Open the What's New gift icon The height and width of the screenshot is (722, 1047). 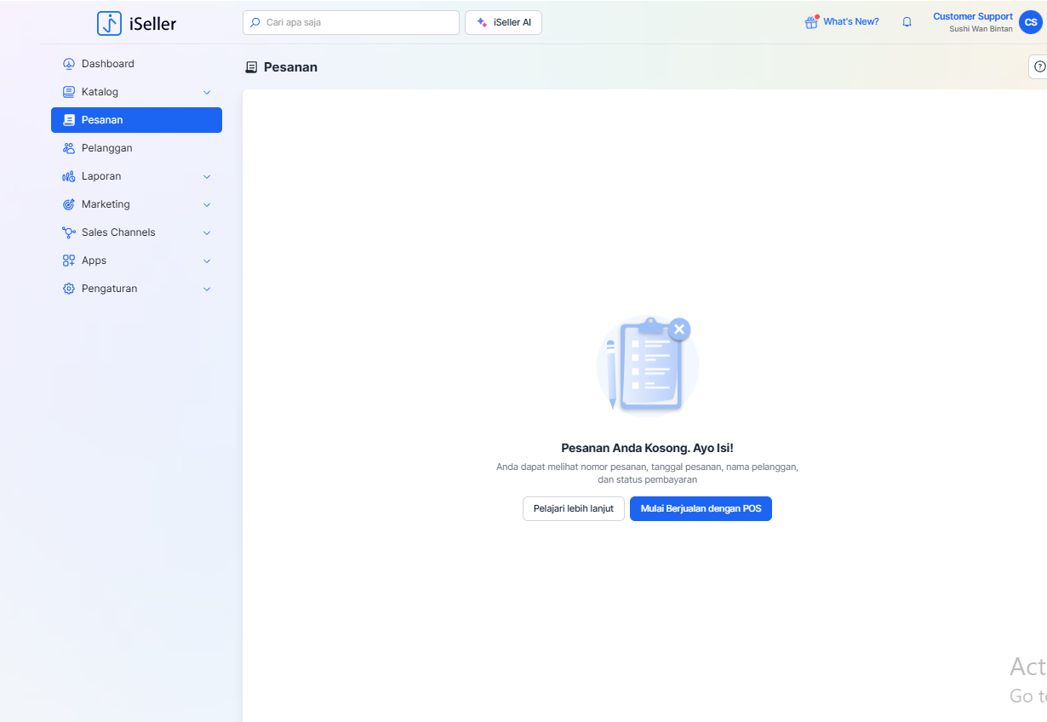point(811,22)
